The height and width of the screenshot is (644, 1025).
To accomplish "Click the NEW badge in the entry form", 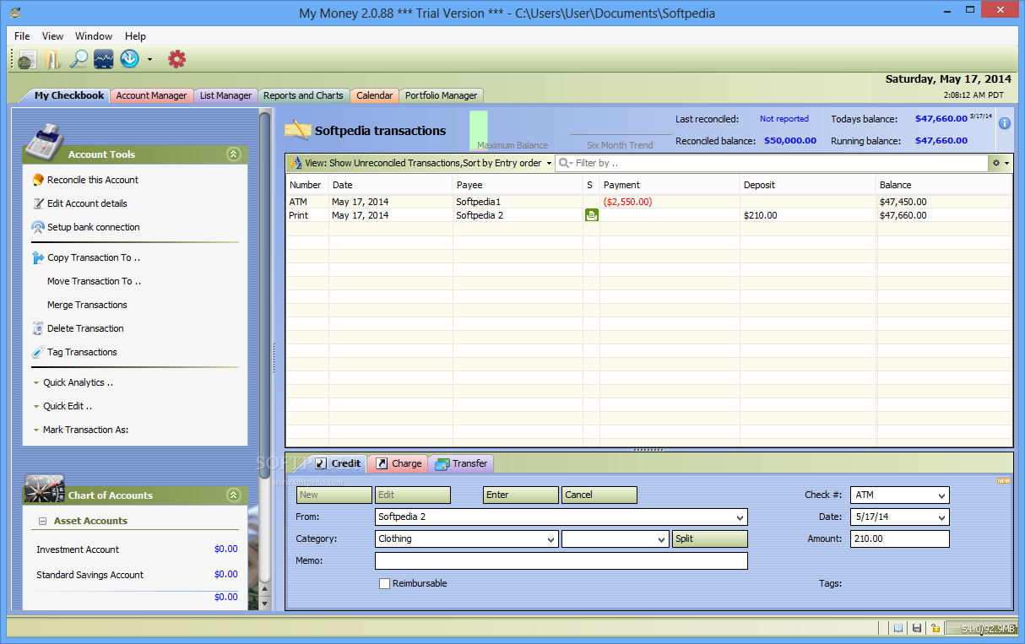I will coord(1003,481).
